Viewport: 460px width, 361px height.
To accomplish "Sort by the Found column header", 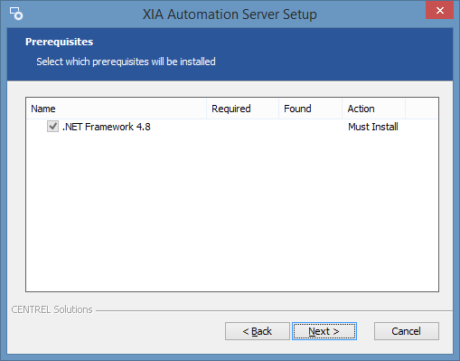I will [x=310, y=109].
